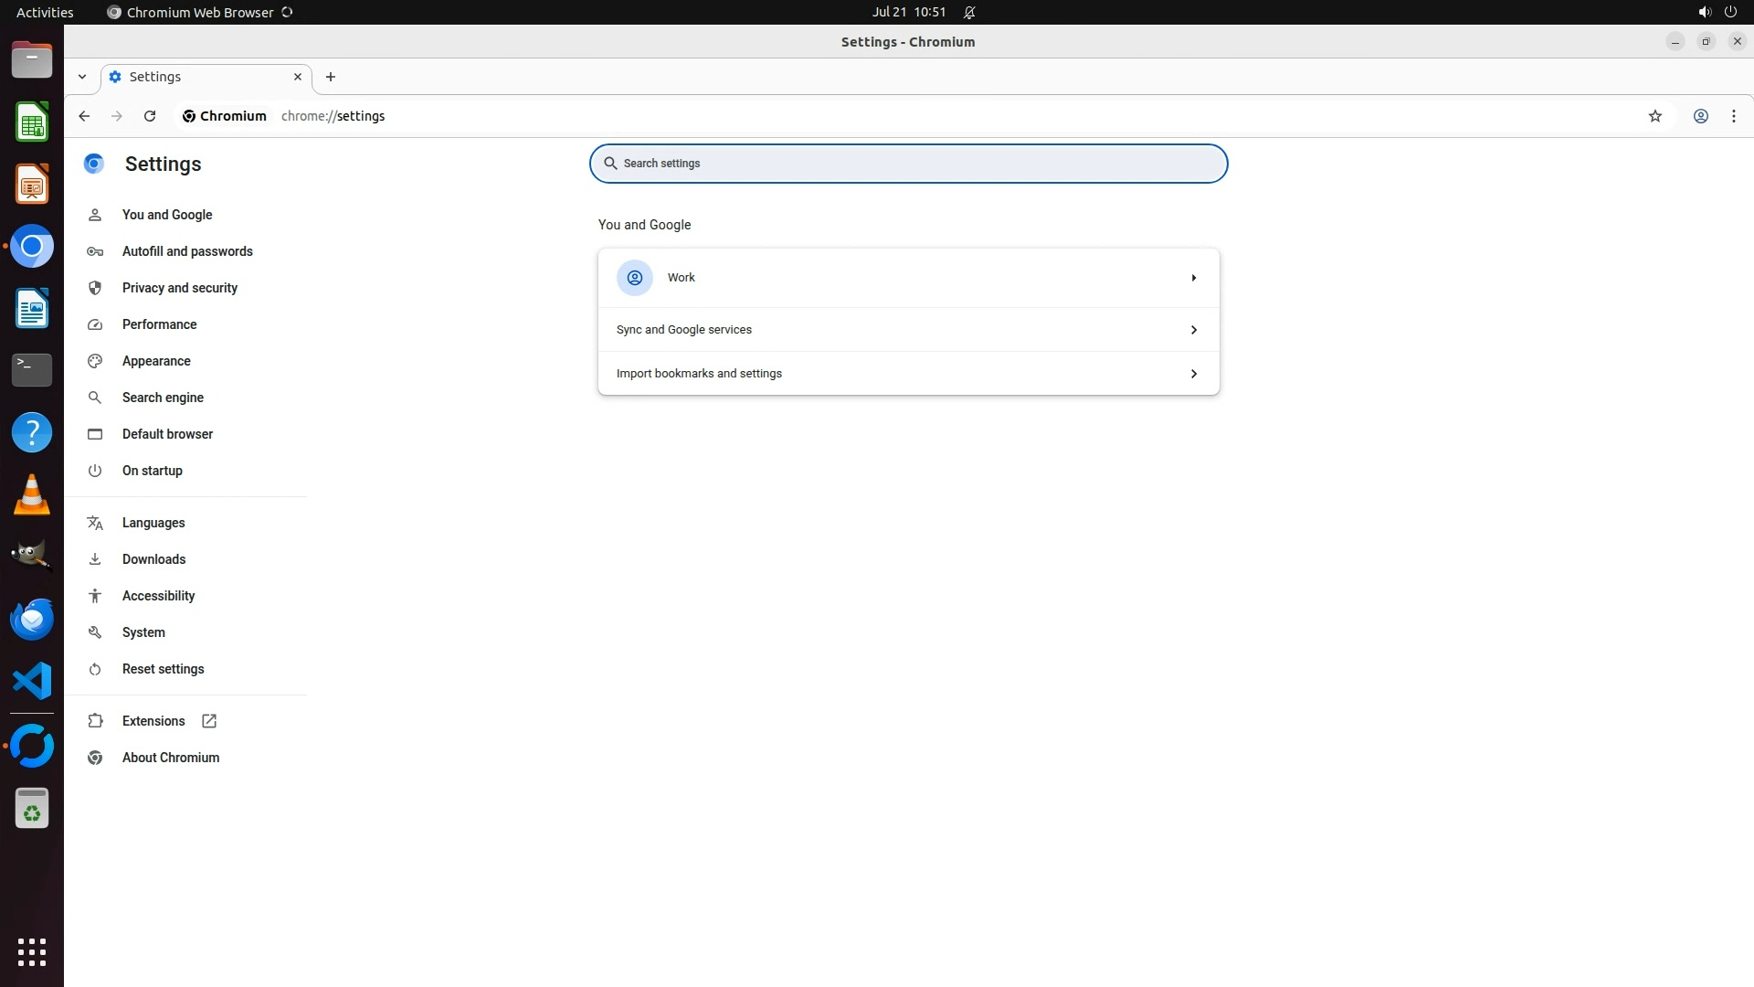Bookmark this page with star icon
Viewport: 1754px width, 987px height.
point(1654,116)
